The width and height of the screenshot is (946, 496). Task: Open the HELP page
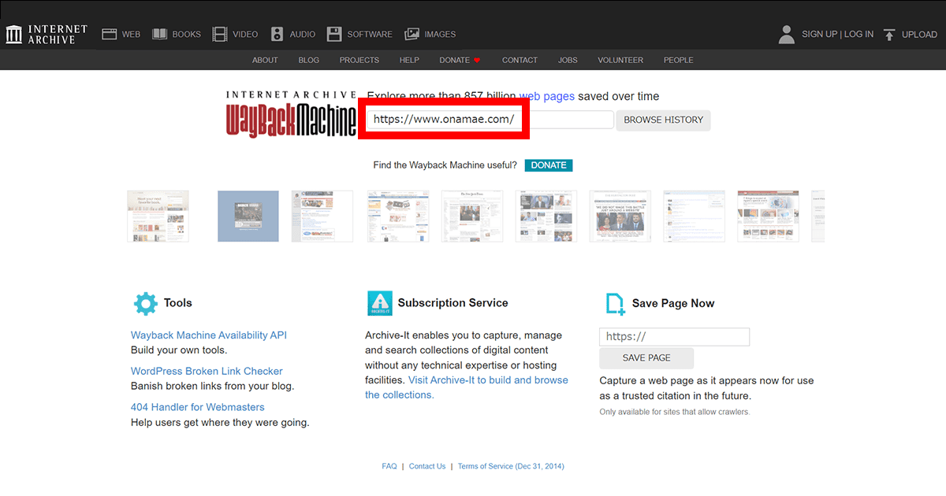409,60
